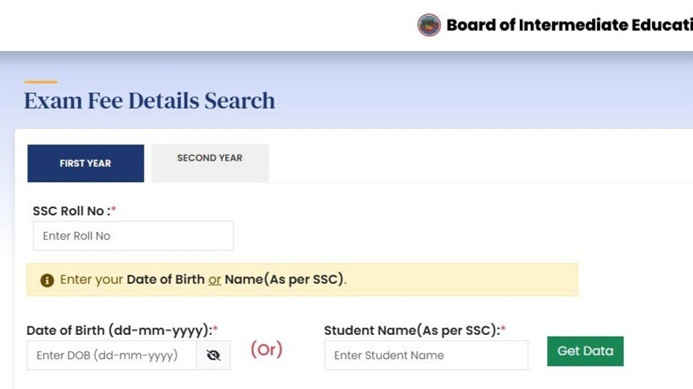Click the green Get Data button
The width and height of the screenshot is (693, 389).
pos(585,351)
